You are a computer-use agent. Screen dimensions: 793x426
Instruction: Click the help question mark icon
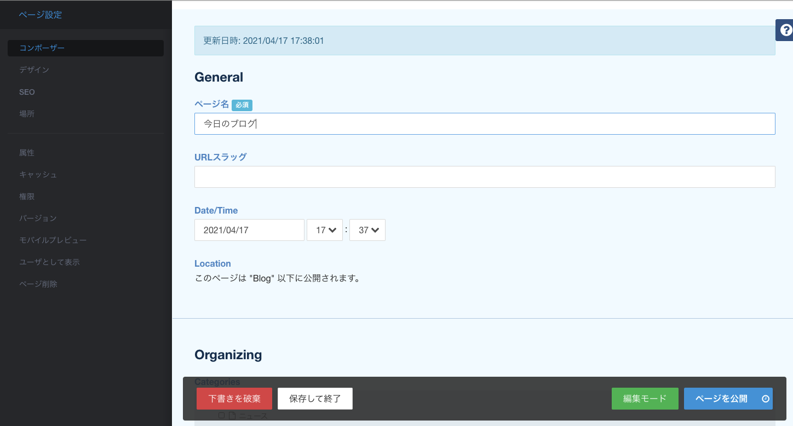785,30
